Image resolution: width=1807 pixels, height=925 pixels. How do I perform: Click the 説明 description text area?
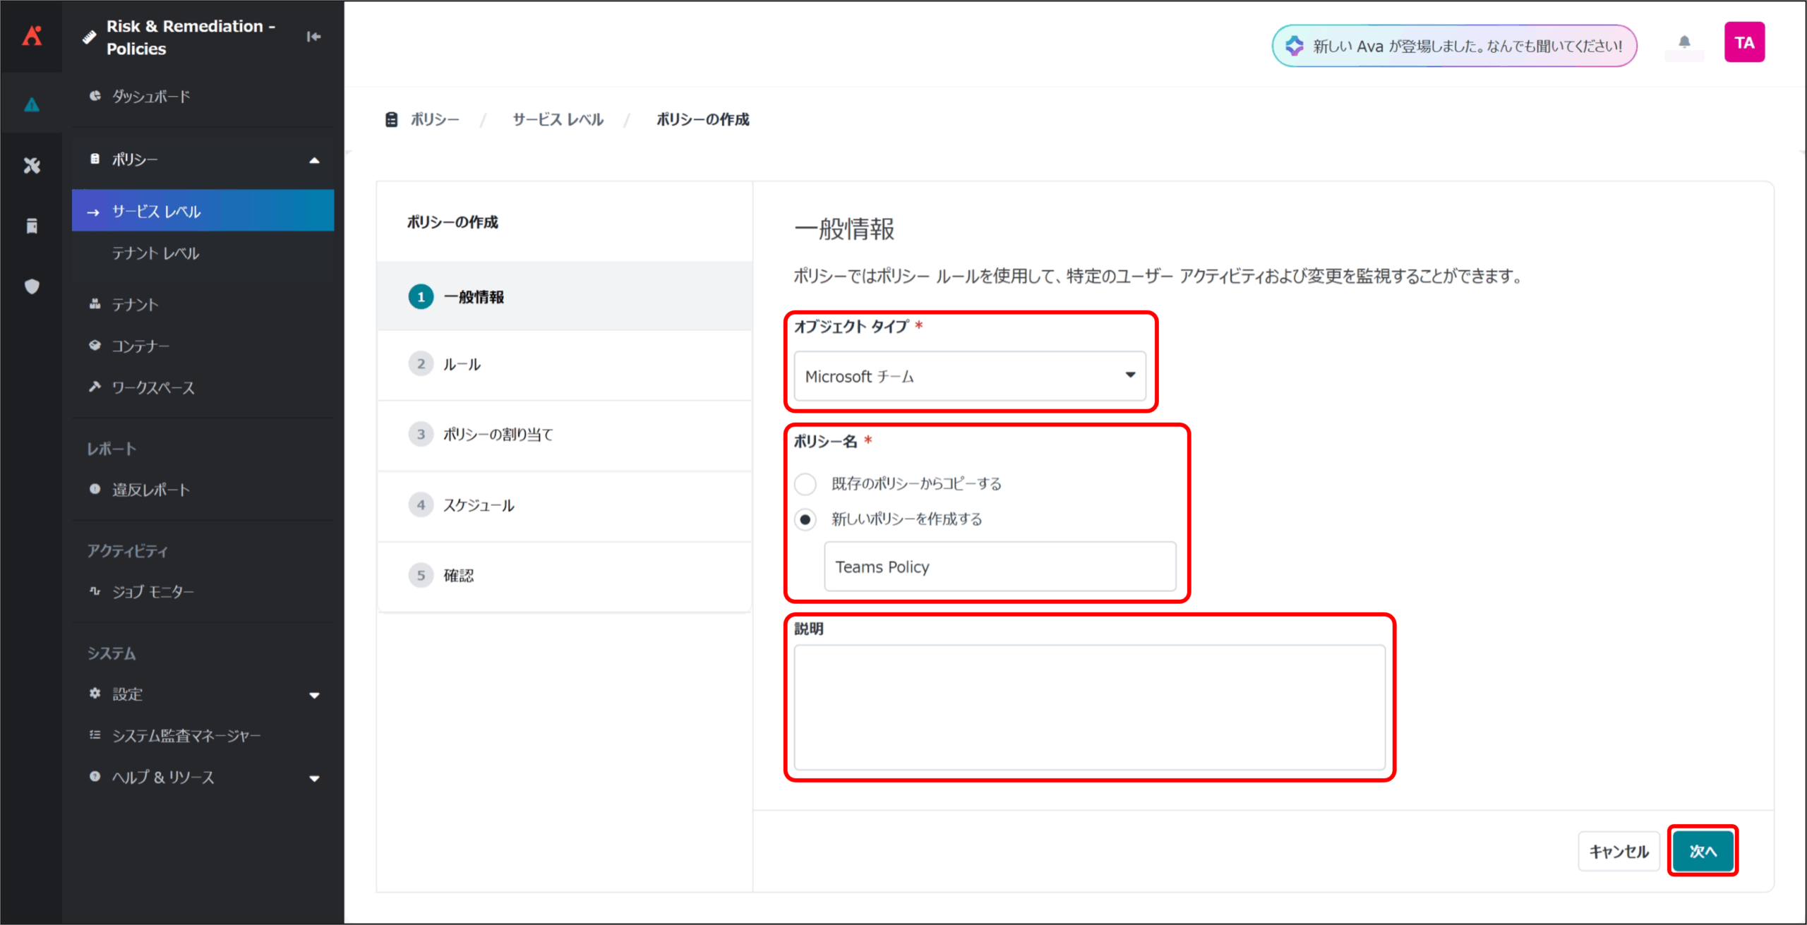1089,707
